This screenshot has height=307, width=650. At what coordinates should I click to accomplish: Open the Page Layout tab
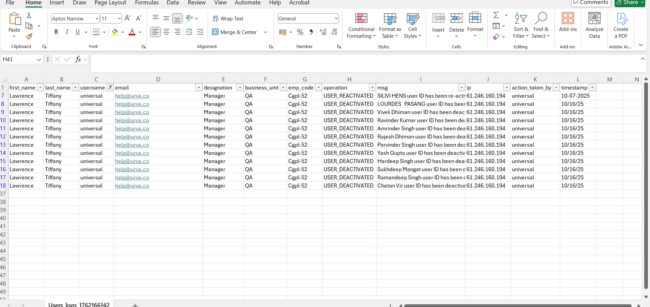(110, 3)
